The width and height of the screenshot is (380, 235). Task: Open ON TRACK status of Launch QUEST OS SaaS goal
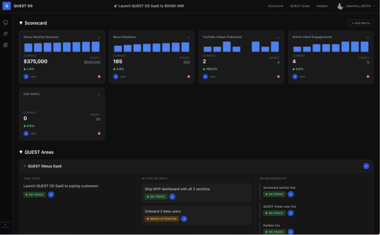click(x=35, y=194)
